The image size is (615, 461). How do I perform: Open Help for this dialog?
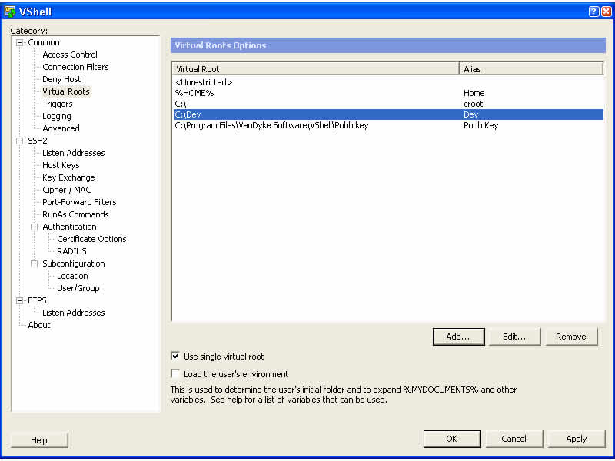(x=39, y=439)
